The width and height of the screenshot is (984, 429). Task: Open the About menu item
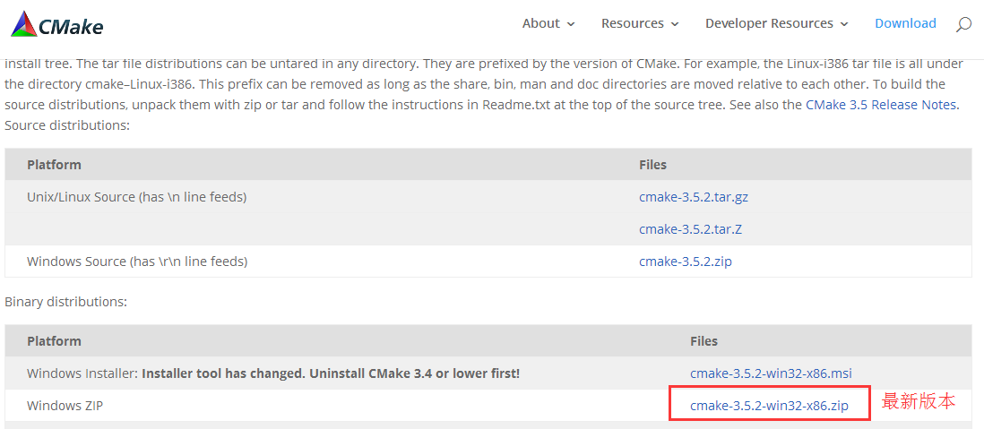tap(541, 23)
